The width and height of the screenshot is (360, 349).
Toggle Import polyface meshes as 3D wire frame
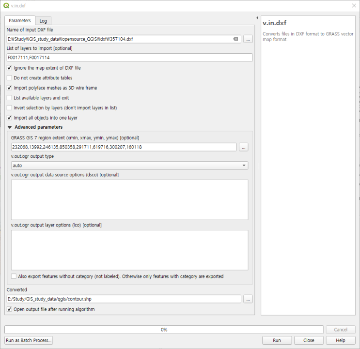[x=9, y=88]
